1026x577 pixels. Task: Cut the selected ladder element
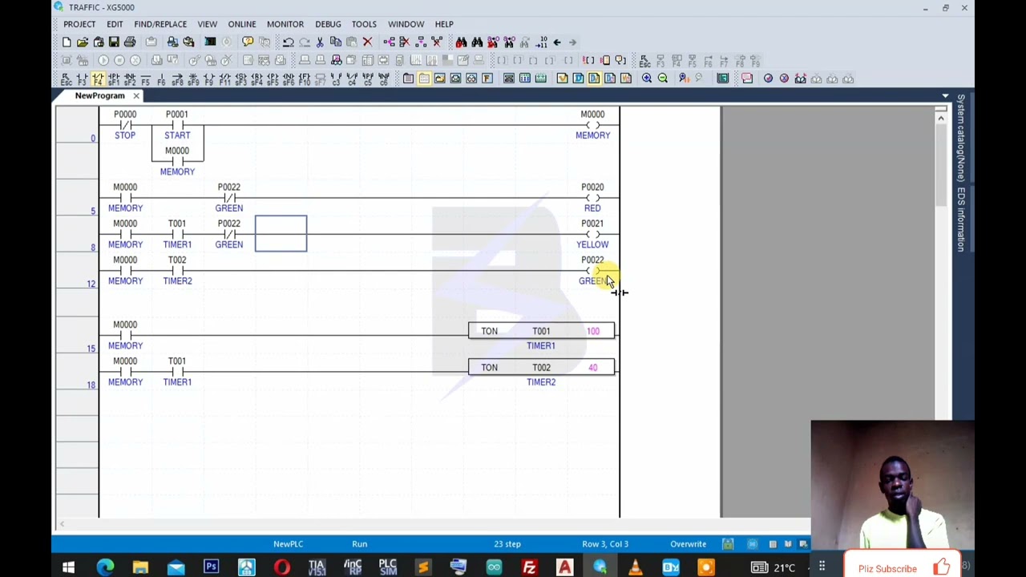click(320, 42)
